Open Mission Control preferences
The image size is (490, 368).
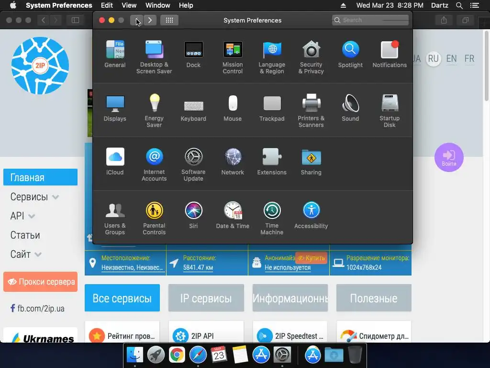[x=233, y=57]
